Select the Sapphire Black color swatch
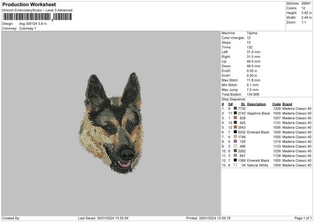 [x=235, y=113]
